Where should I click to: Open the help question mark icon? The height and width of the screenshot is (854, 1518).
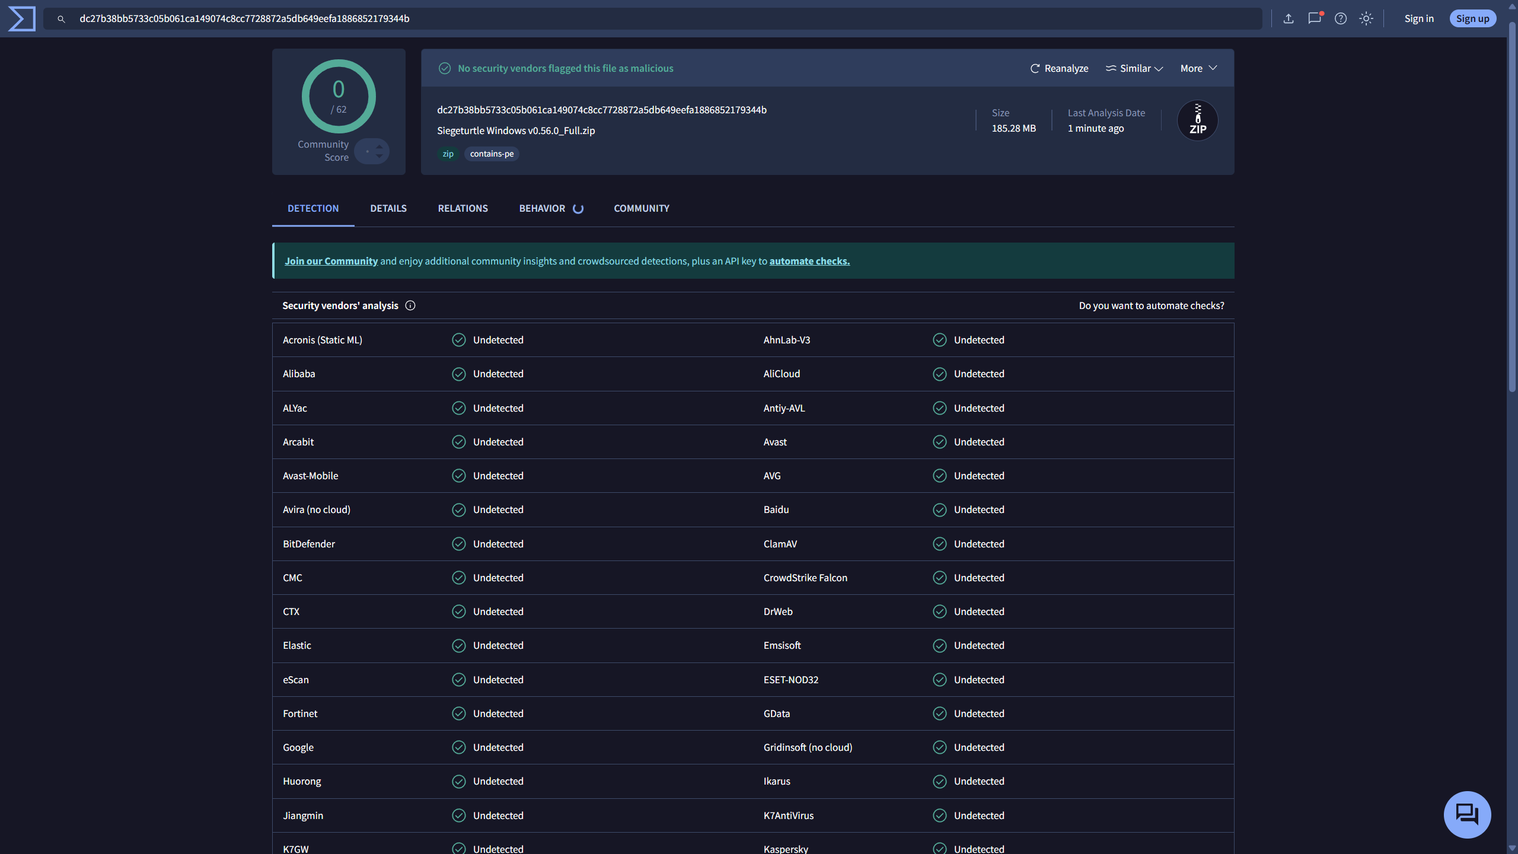pyautogui.click(x=1341, y=18)
